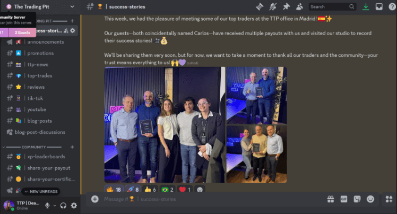Toggle microphone mute

[x=48, y=205]
